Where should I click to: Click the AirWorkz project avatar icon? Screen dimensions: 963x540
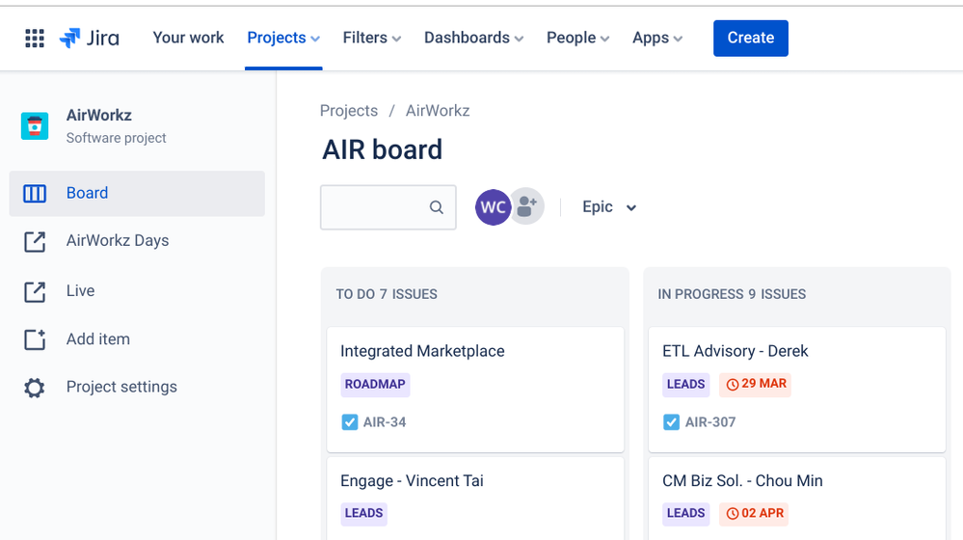(35, 126)
